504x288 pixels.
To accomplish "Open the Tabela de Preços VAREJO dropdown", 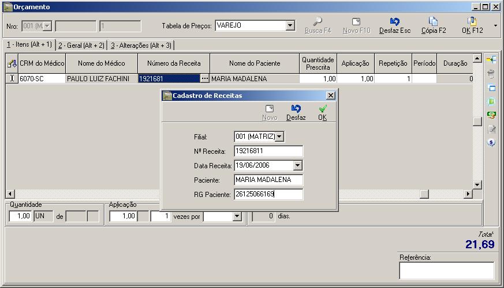I will pyautogui.click(x=290, y=25).
